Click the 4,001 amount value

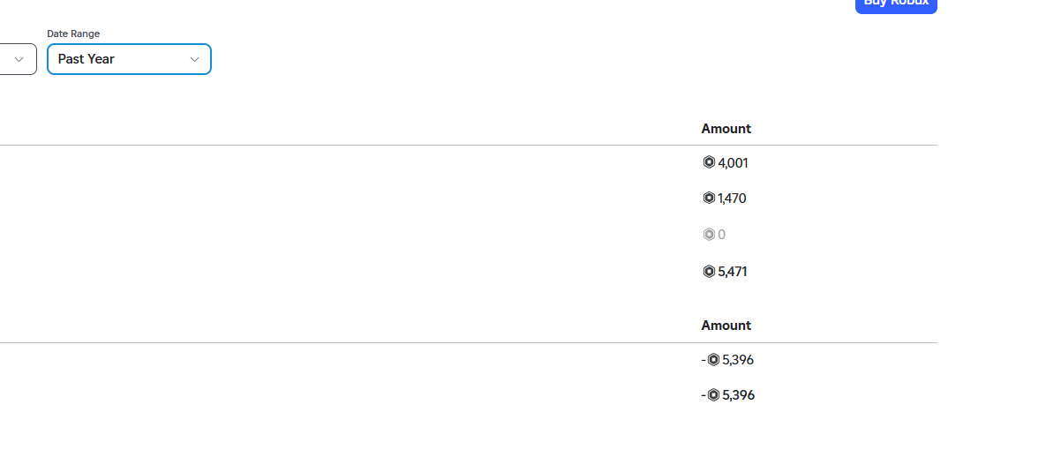pos(733,162)
